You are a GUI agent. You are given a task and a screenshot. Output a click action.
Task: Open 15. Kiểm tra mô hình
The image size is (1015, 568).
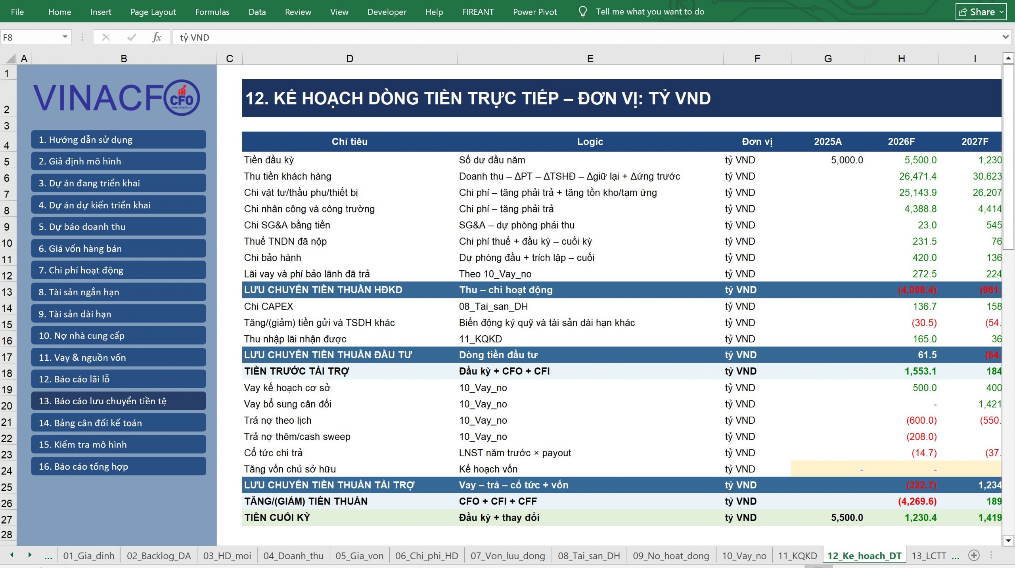click(x=119, y=445)
